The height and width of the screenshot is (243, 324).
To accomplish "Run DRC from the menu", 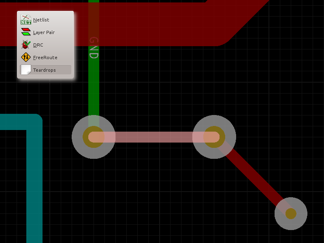I will [x=45, y=45].
